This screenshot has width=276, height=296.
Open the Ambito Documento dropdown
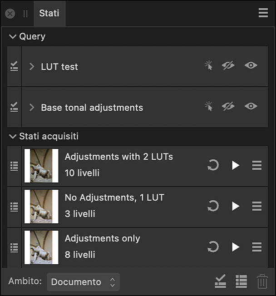pos(83,282)
